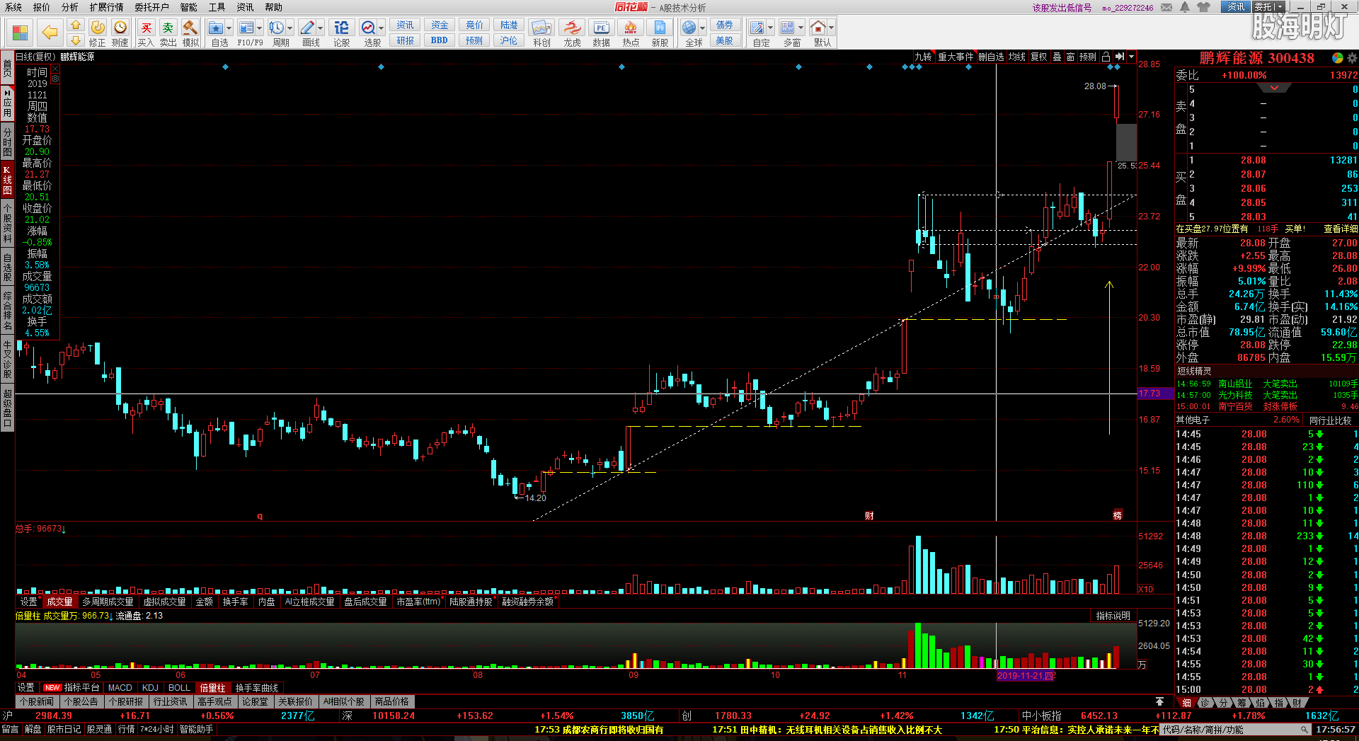Screen dimensions: 1359x741
Task: Click the lowest price label 14.20 on chart
Action: [x=535, y=498]
